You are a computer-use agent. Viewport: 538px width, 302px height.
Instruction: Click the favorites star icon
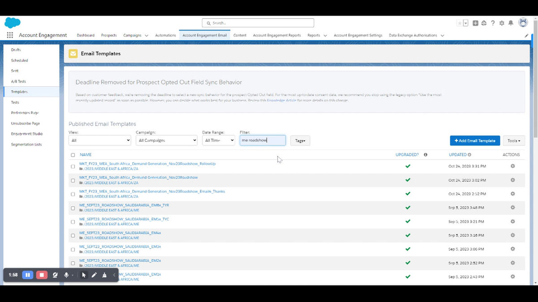[460, 23]
